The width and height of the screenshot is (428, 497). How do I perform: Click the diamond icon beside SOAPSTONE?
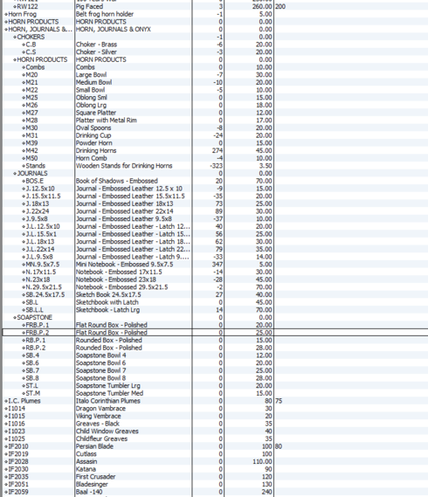click(x=15, y=318)
